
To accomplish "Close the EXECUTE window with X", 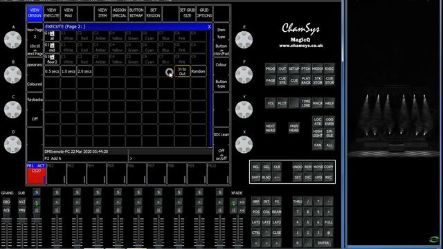I will [209, 26].
